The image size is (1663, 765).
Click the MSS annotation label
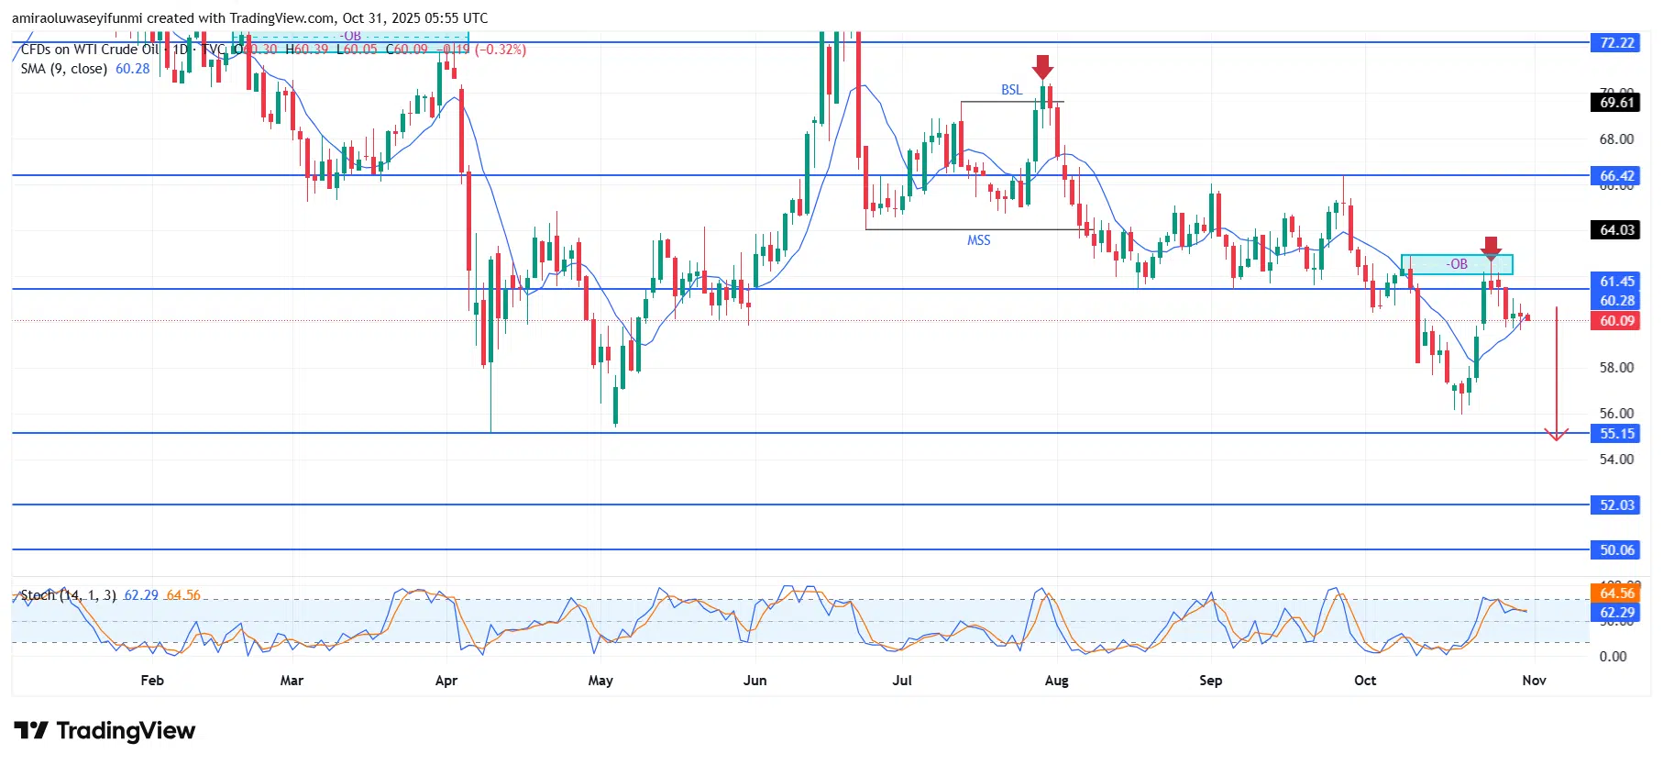(978, 240)
